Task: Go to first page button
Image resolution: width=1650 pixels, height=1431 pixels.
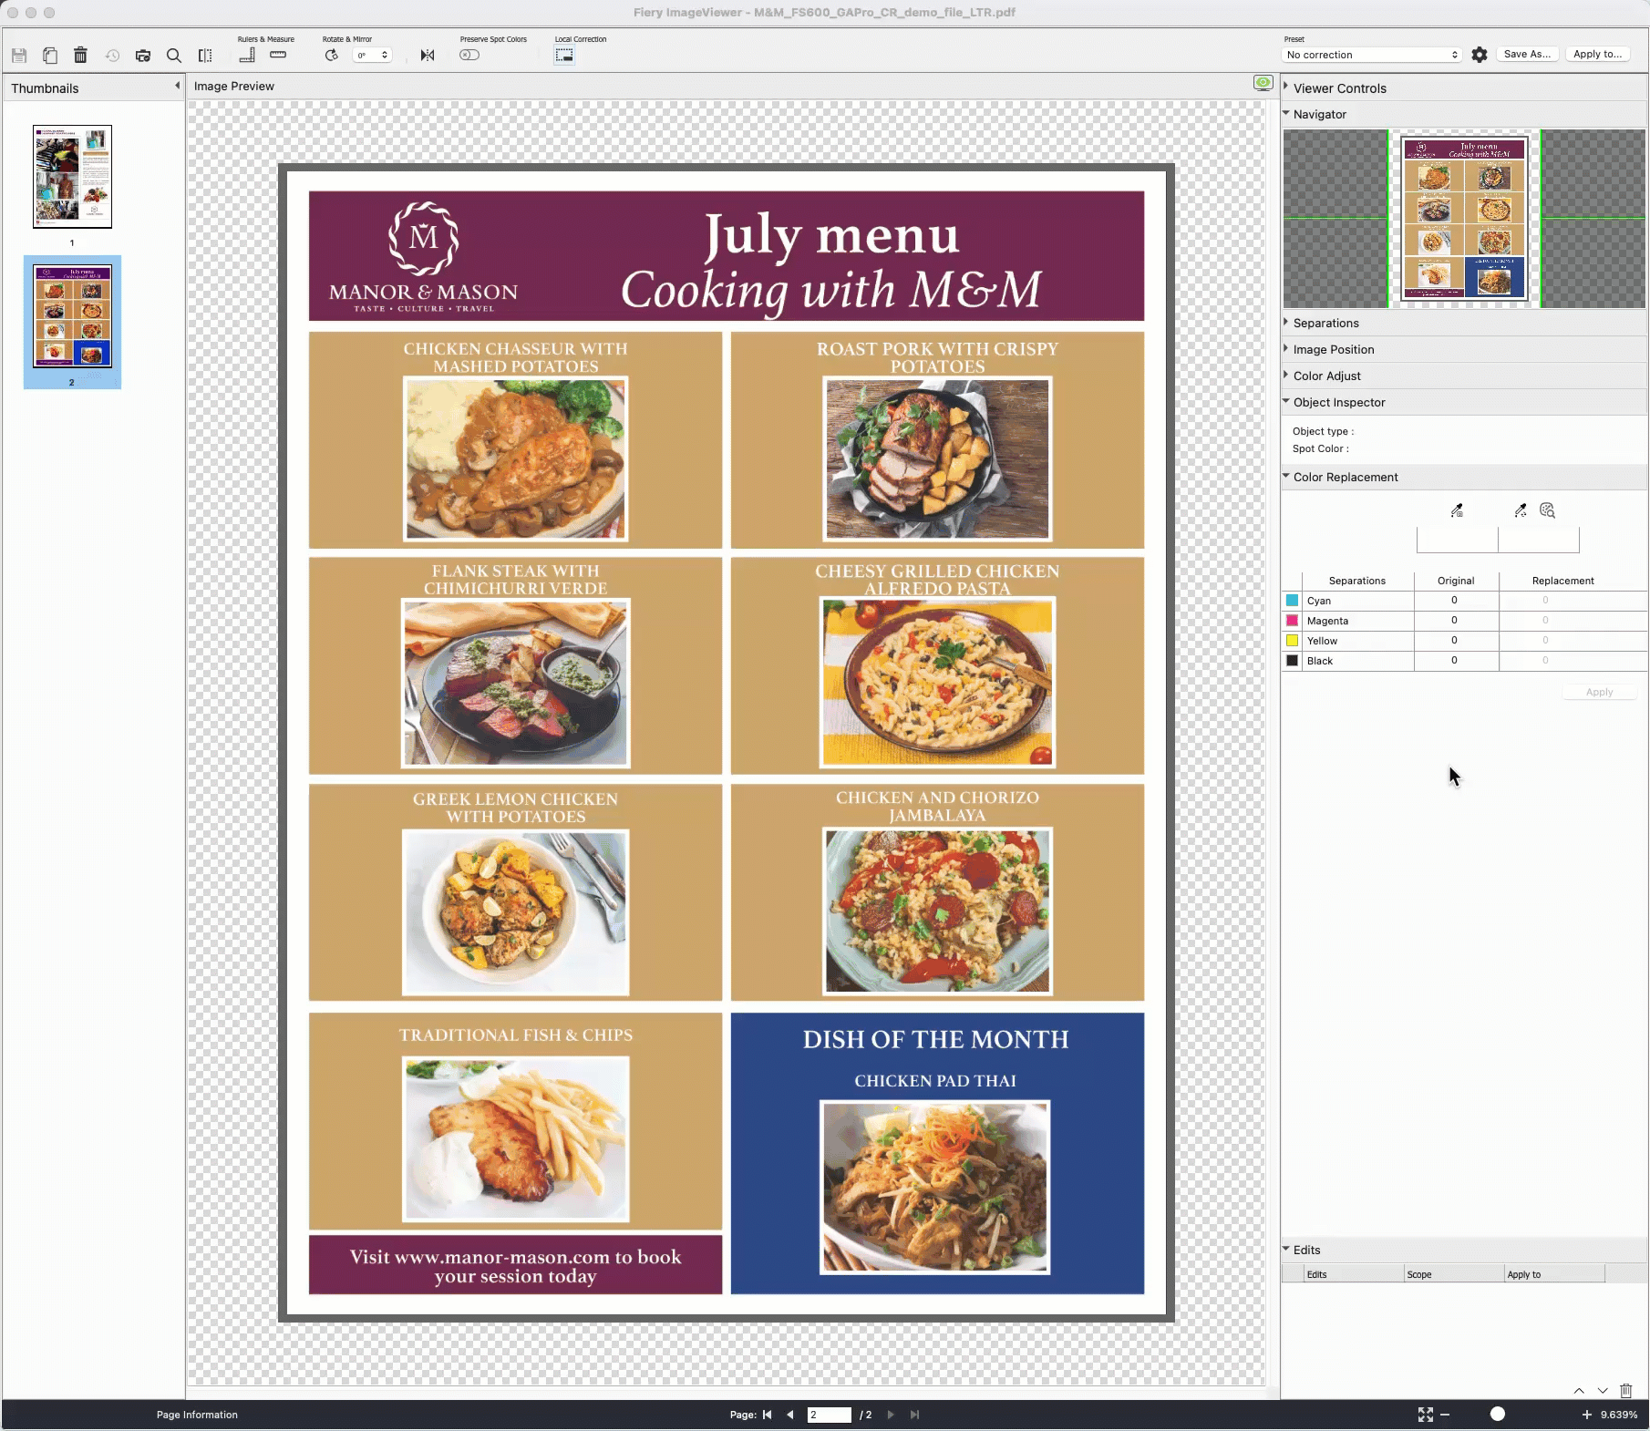Action: 768,1415
